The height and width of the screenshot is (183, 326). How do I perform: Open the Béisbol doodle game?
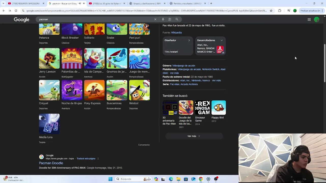coord(139,90)
